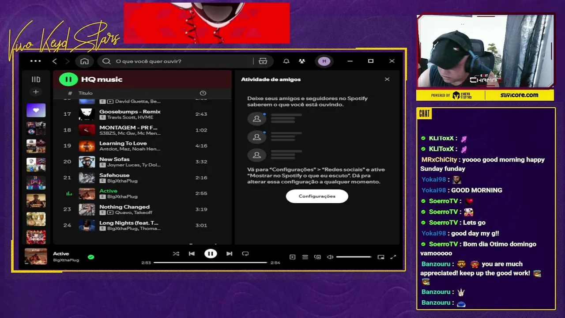The image size is (565, 318).
Task: Click chat username Banzouru in appreciation message
Action: click(436, 264)
